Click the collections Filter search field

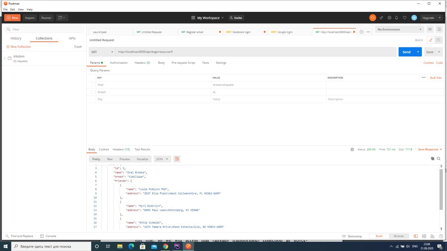point(45,29)
